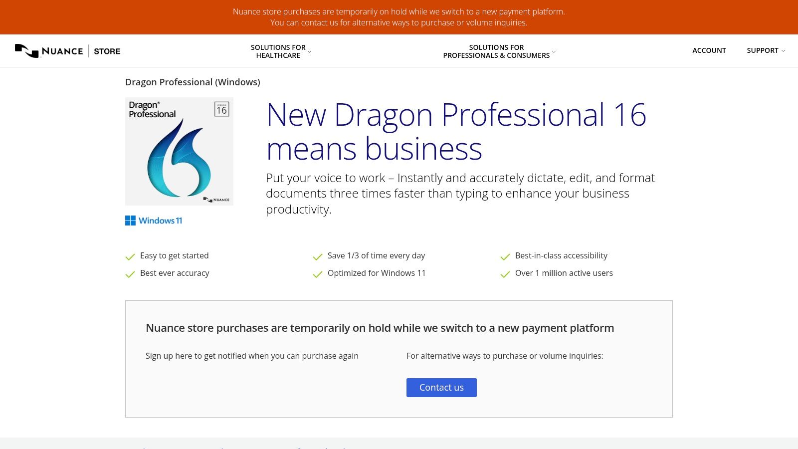Click the checkmark beside Best-in-class accessibility
The width and height of the screenshot is (798, 449).
505,256
